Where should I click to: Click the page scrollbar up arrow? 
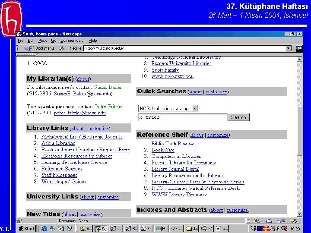tap(299, 59)
